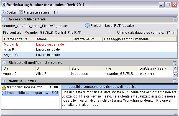Image resolution: width=179 pixels, height=116 pixels.
Task: Select the Angela C request sender cell
Action: [x=10, y=74]
